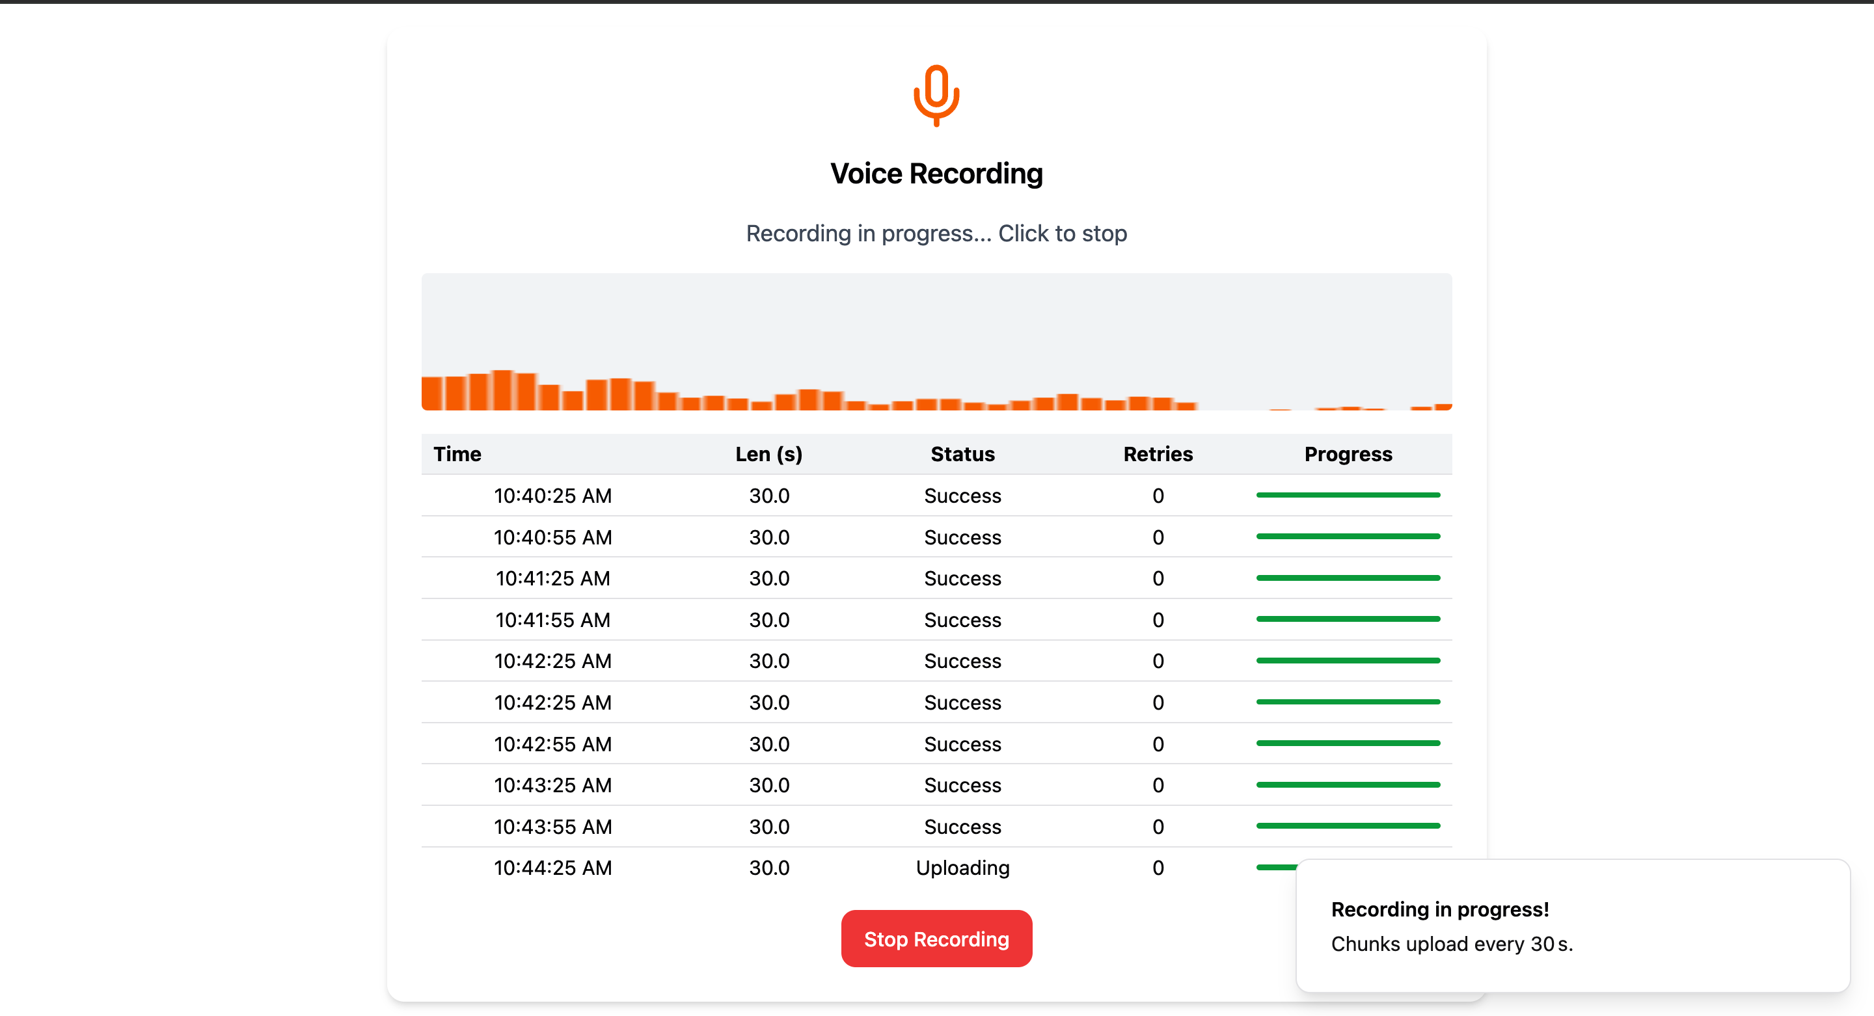Click the Len (s) column header
Viewport: 1874px width, 1016px height.
pyautogui.click(x=768, y=454)
